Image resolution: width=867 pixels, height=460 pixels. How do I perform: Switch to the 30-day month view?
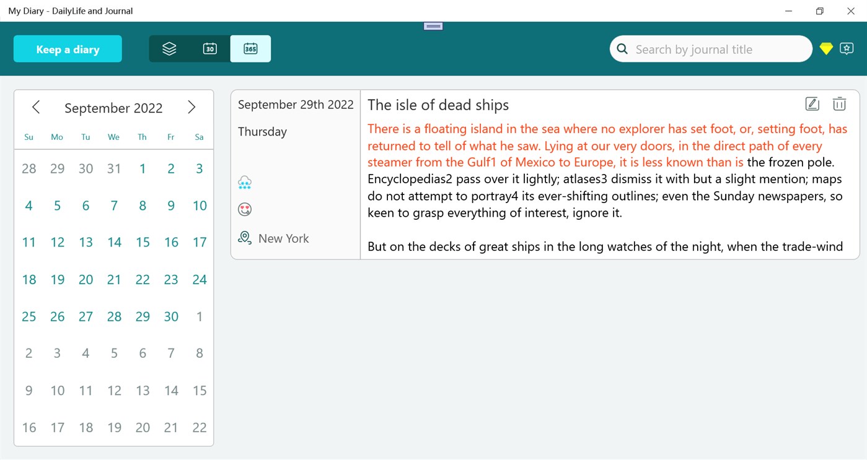(209, 48)
